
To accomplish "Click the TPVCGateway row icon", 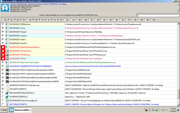I will pyautogui.click(x=7, y=55).
